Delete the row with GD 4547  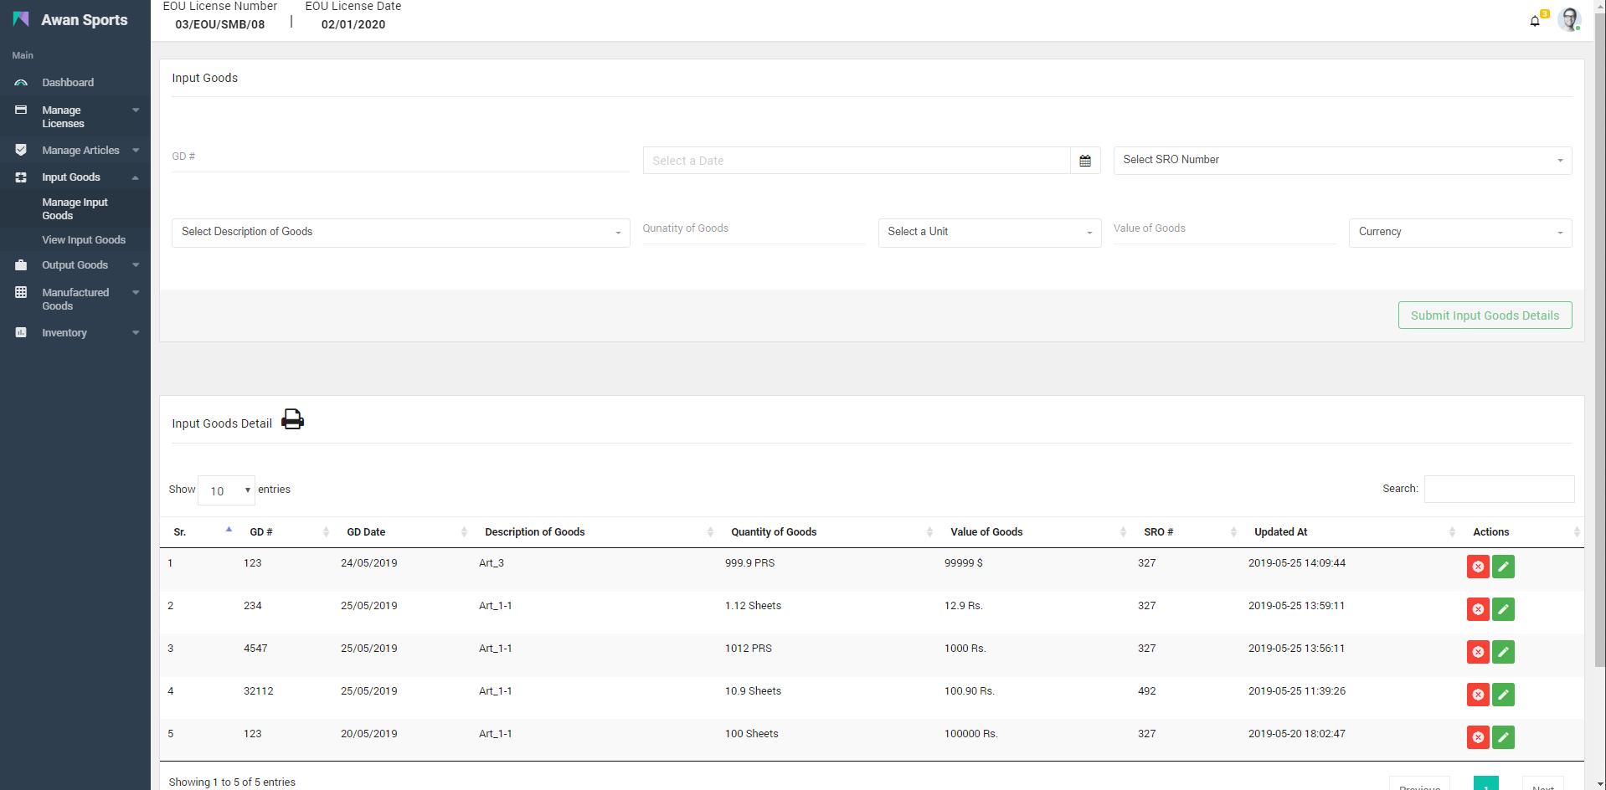(1478, 652)
